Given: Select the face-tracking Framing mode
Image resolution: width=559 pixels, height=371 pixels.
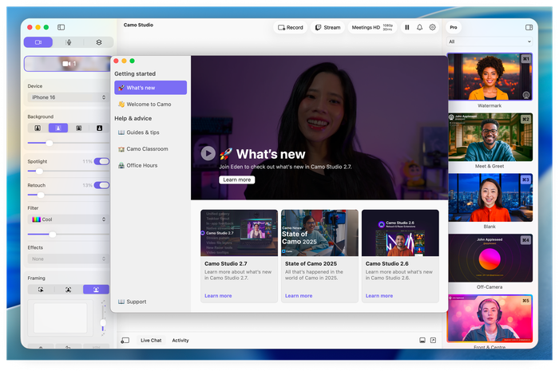Looking at the screenshot, I should point(68,290).
